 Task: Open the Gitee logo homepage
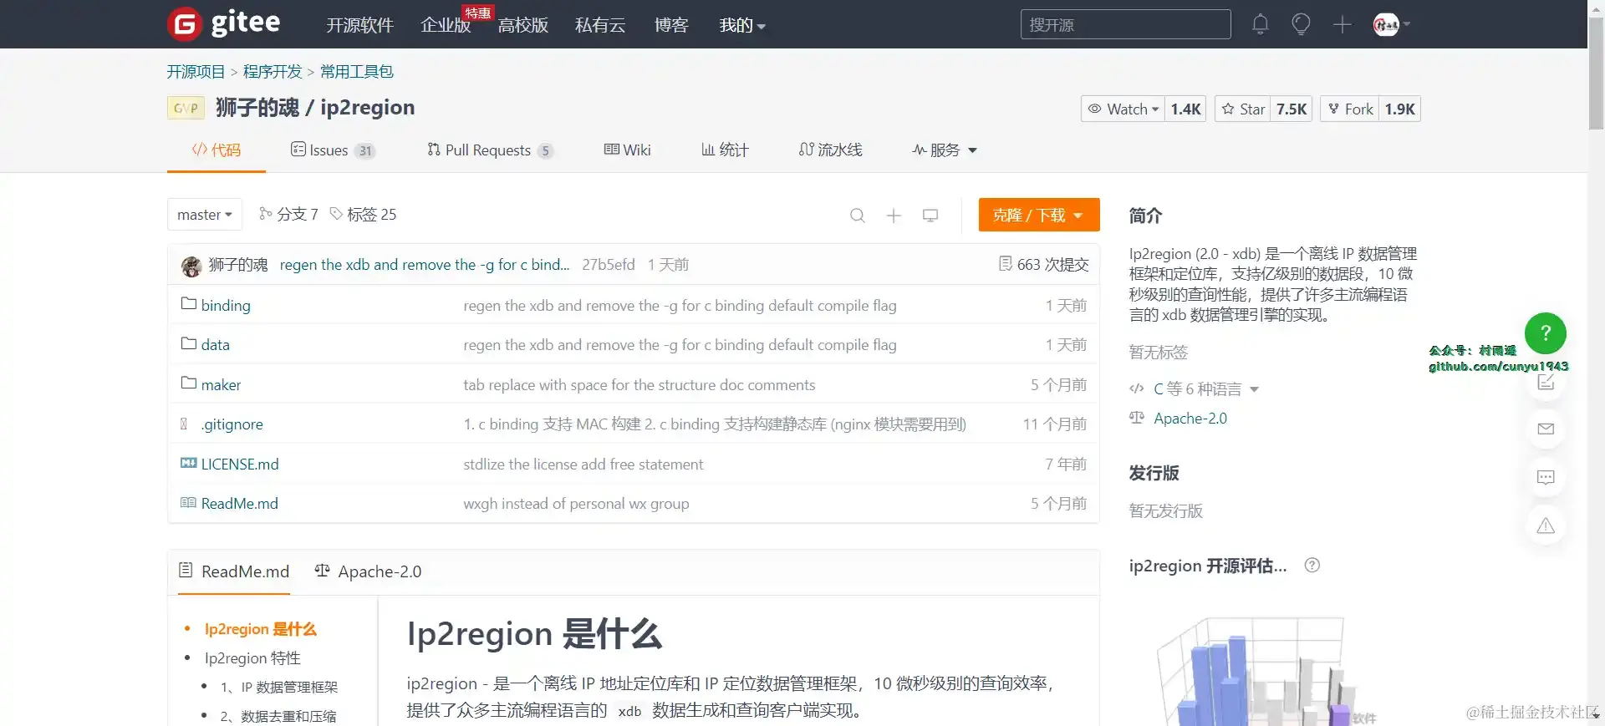pyautogui.click(x=224, y=23)
